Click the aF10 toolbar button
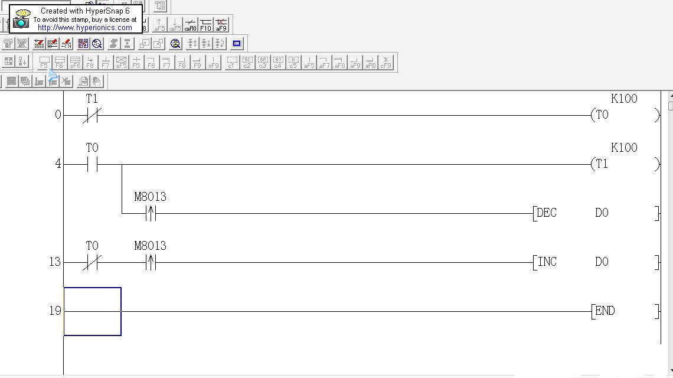Viewport: 673px width, 378px height. pyautogui.click(x=370, y=62)
